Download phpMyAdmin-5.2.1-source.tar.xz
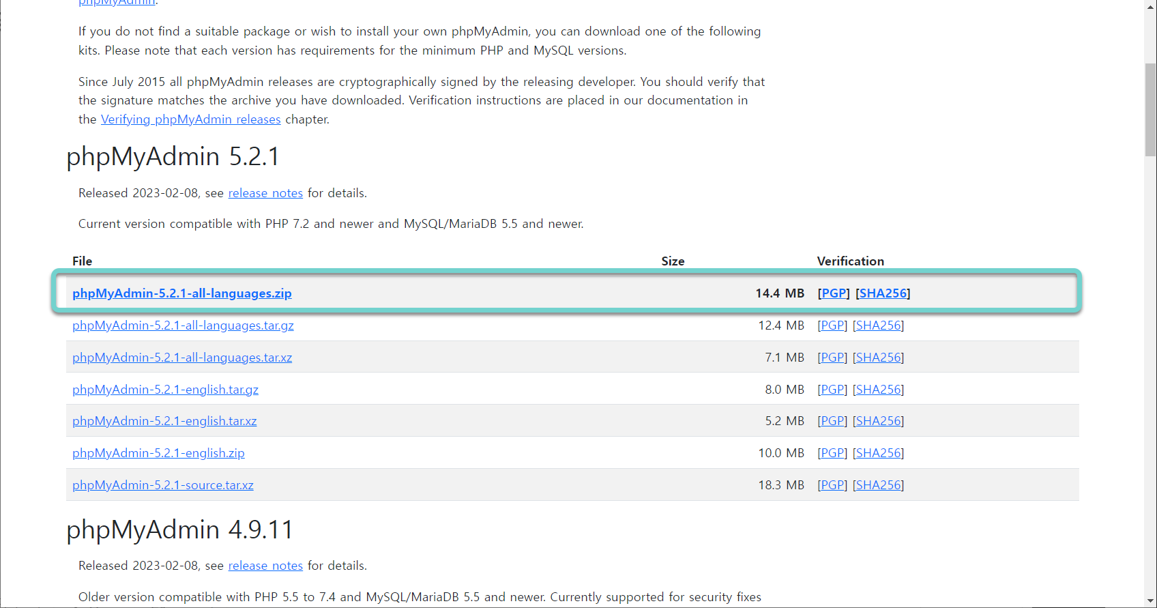This screenshot has width=1157, height=608. coord(163,485)
